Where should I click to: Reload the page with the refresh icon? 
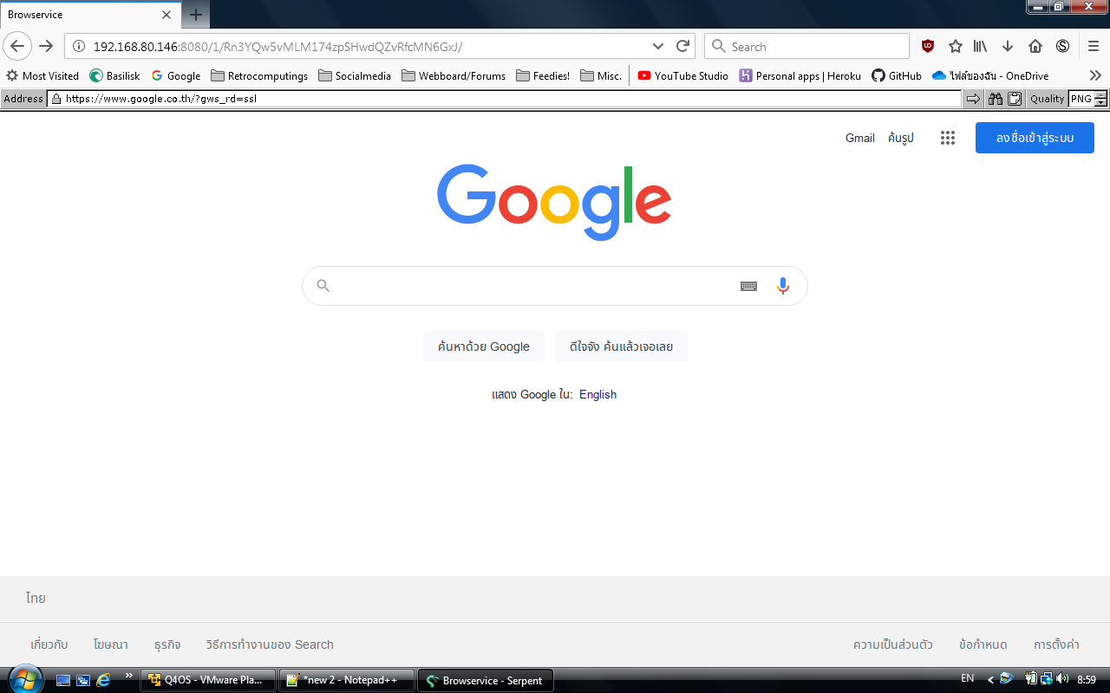[x=682, y=47]
